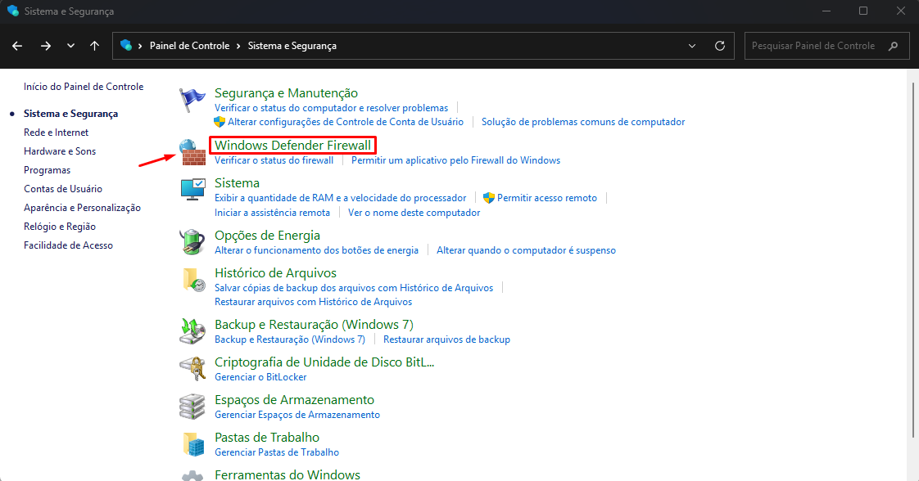Image resolution: width=919 pixels, height=481 pixels.
Task: Click the Pastas de Trabalho folder icon
Action: (x=192, y=444)
